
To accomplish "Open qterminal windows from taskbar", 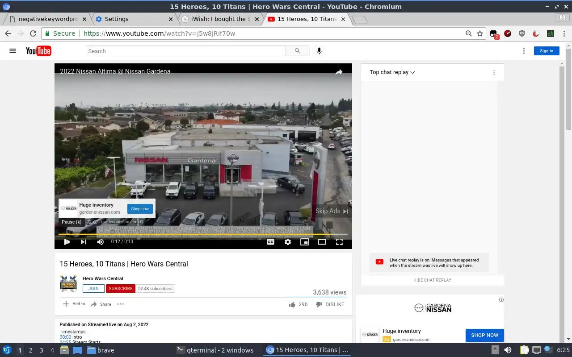I will point(215,350).
